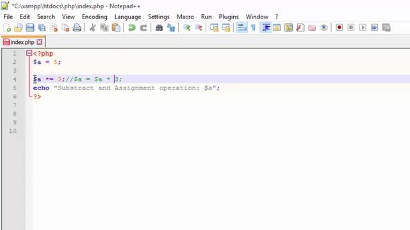
Task: Open user defined language dialog icon
Action: 277,27
